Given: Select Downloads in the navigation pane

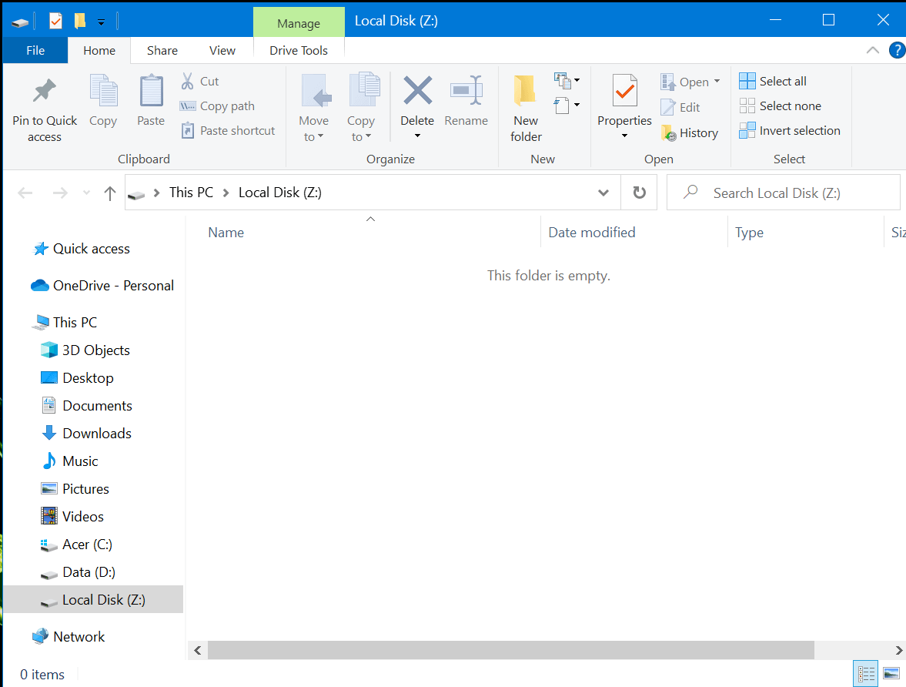Looking at the screenshot, I should click(x=97, y=434).
